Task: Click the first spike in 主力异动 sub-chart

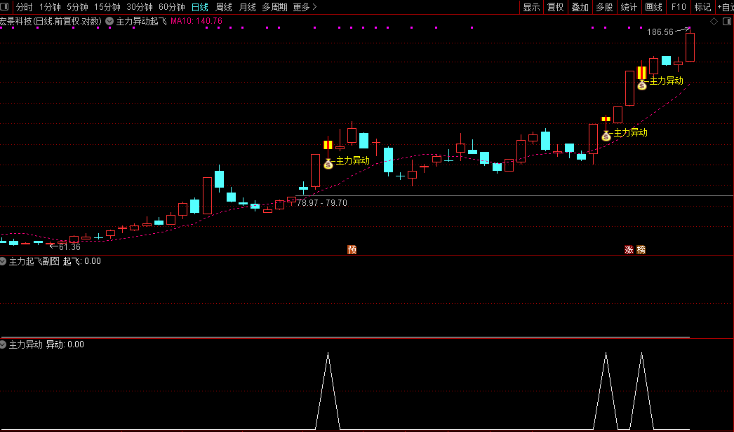Action: [x=328, y=391]
